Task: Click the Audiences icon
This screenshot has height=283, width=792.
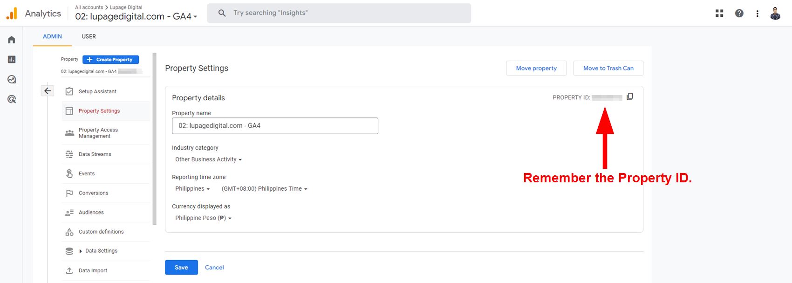Action: tap(69, 213)
